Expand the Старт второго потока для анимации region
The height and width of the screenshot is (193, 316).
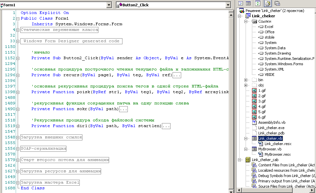point(18,160)
